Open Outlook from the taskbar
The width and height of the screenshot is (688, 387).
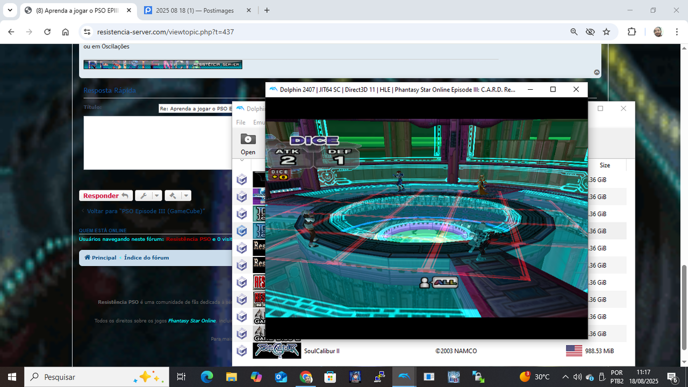(x=281, y=377)
